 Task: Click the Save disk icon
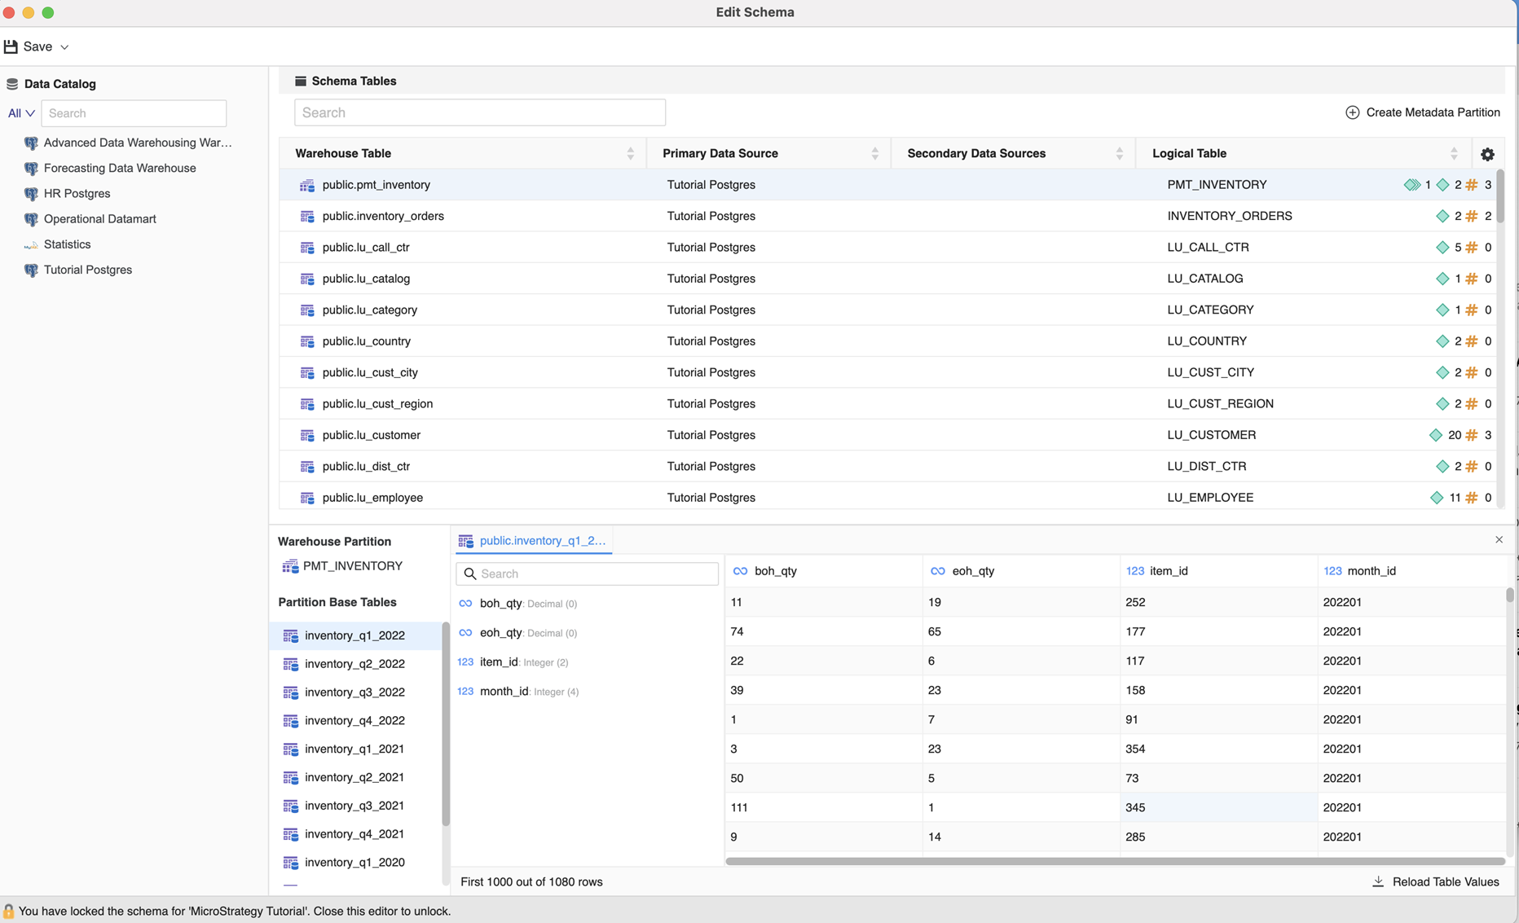point(11,46)
